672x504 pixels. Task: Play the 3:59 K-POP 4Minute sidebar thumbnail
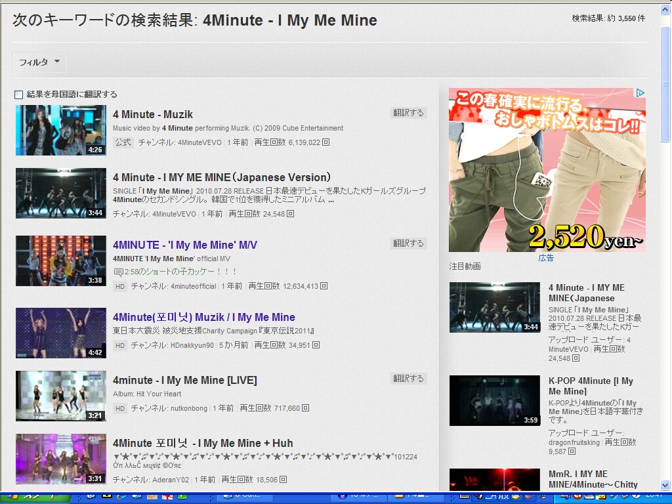(495, 401)
